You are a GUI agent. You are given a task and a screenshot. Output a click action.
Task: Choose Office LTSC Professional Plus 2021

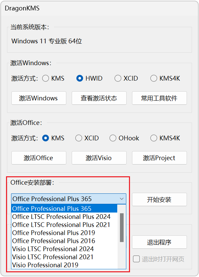point(64,225)
